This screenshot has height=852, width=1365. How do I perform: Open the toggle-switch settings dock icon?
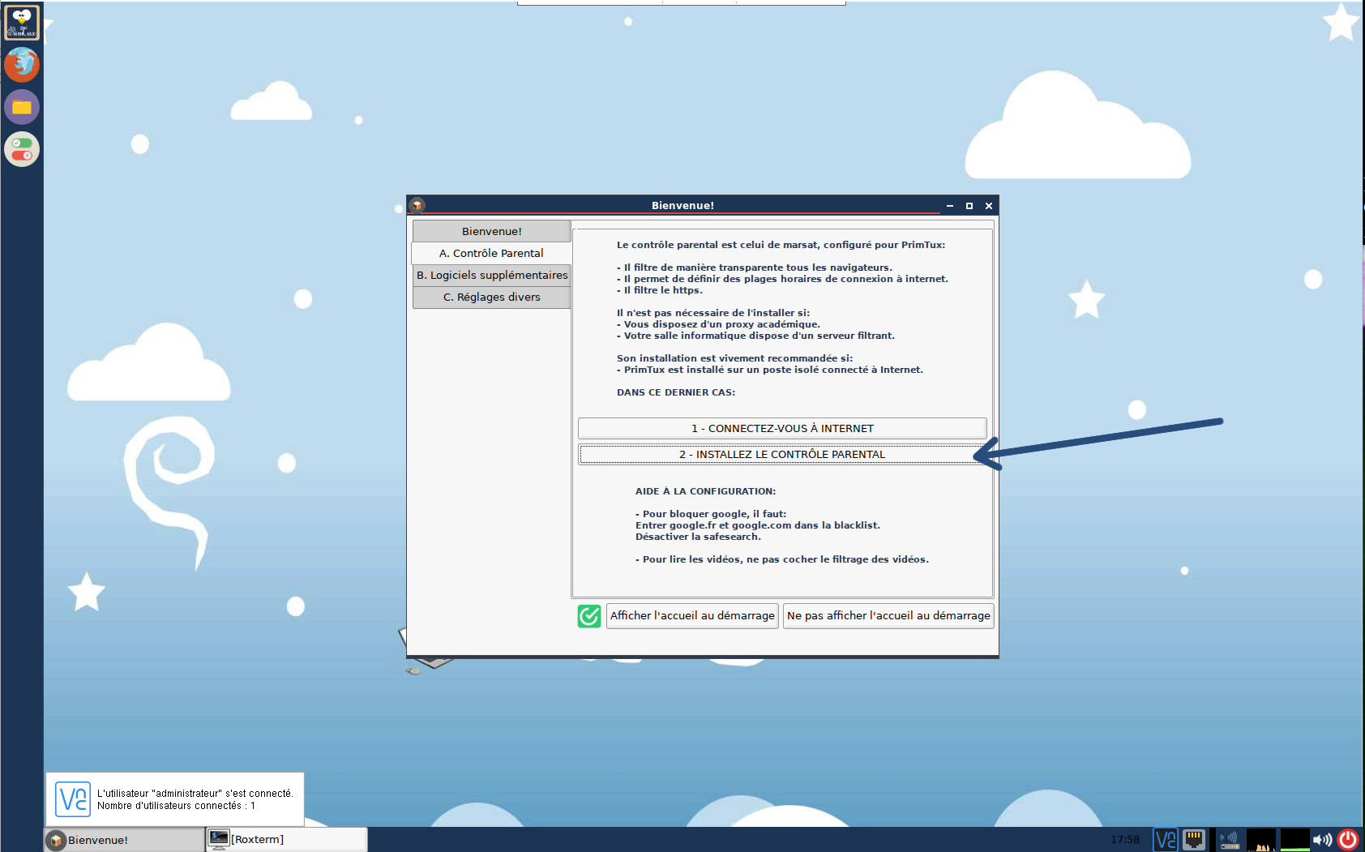point(22,149)
